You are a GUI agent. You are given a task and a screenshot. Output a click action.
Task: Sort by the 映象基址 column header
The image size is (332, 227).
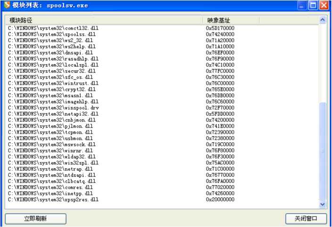[231, 20]
